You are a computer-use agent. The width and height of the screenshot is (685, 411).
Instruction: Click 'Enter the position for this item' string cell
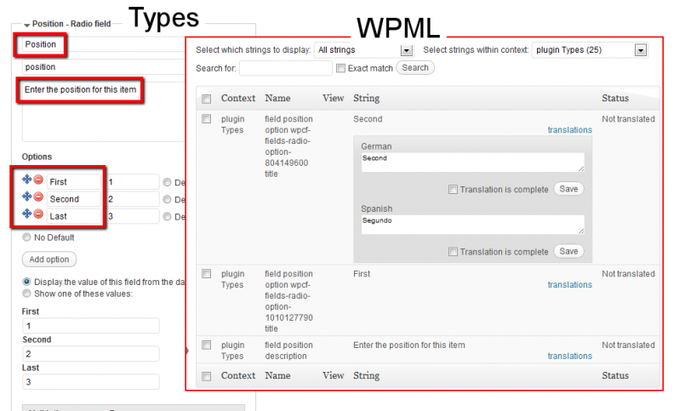click(x=409, y=345)
